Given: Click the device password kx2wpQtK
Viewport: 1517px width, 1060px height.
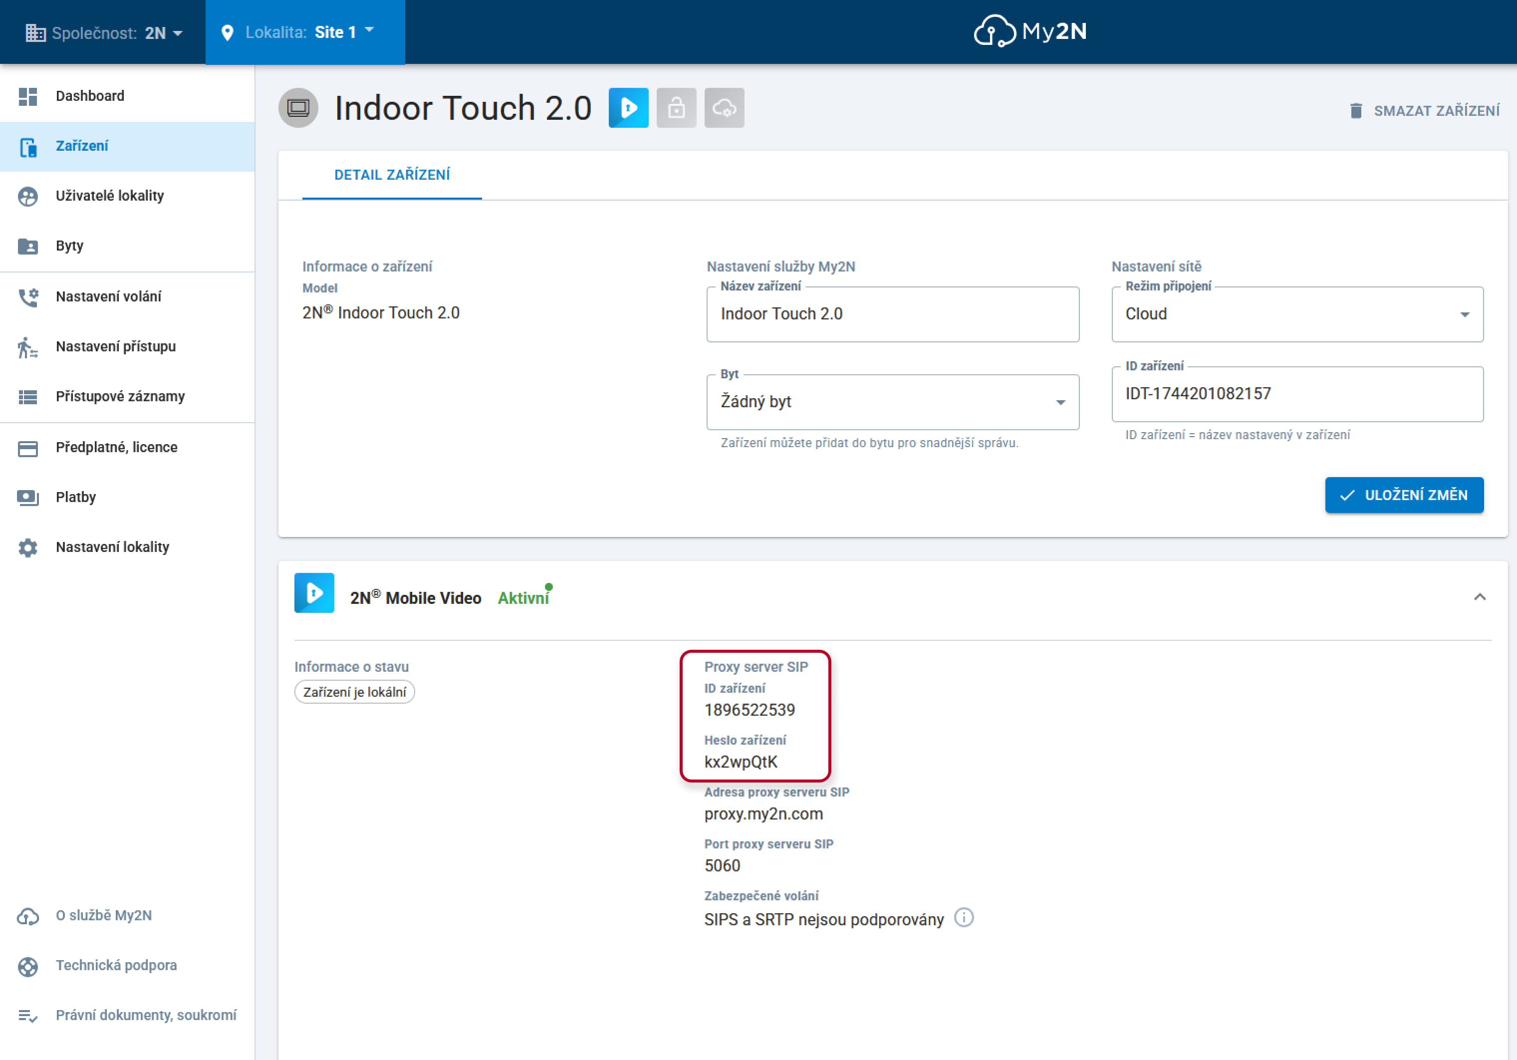Looking at the screenshot, I should tap(741, 763).
